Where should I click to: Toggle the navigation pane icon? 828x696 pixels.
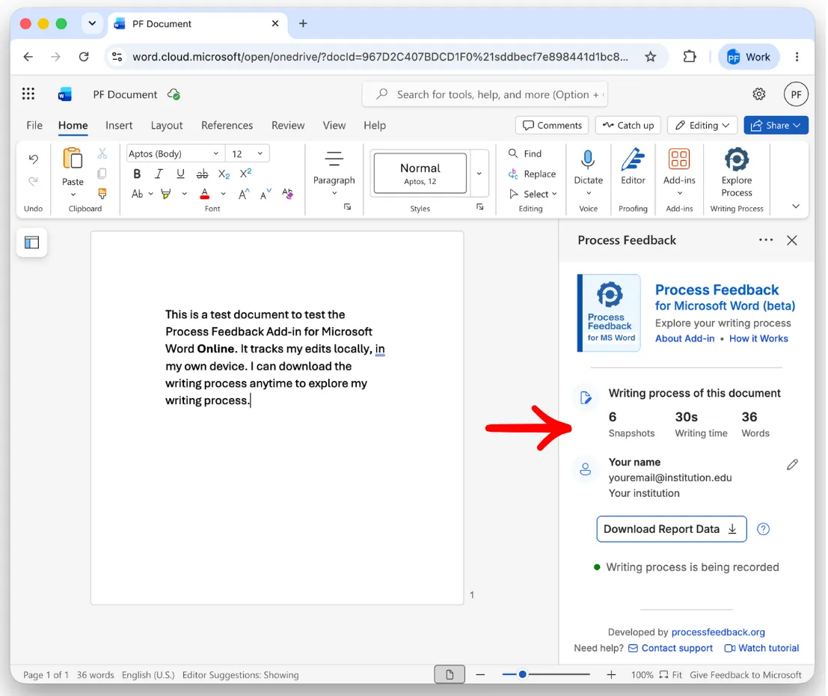click(x=31, y=242)
